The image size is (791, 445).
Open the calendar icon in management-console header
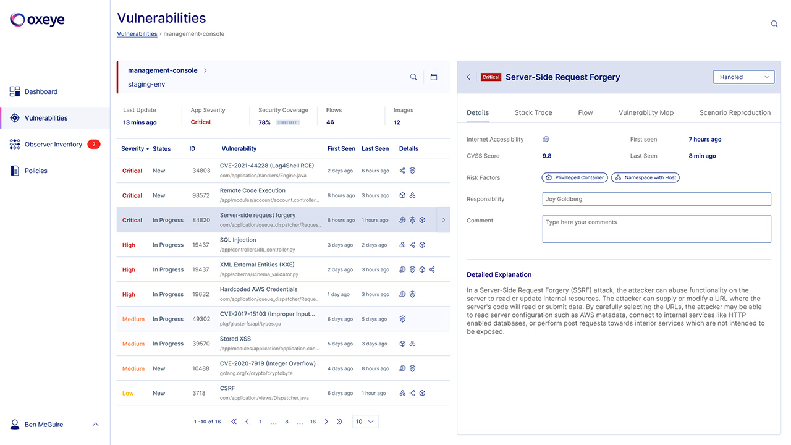click(x=434, y=77)
